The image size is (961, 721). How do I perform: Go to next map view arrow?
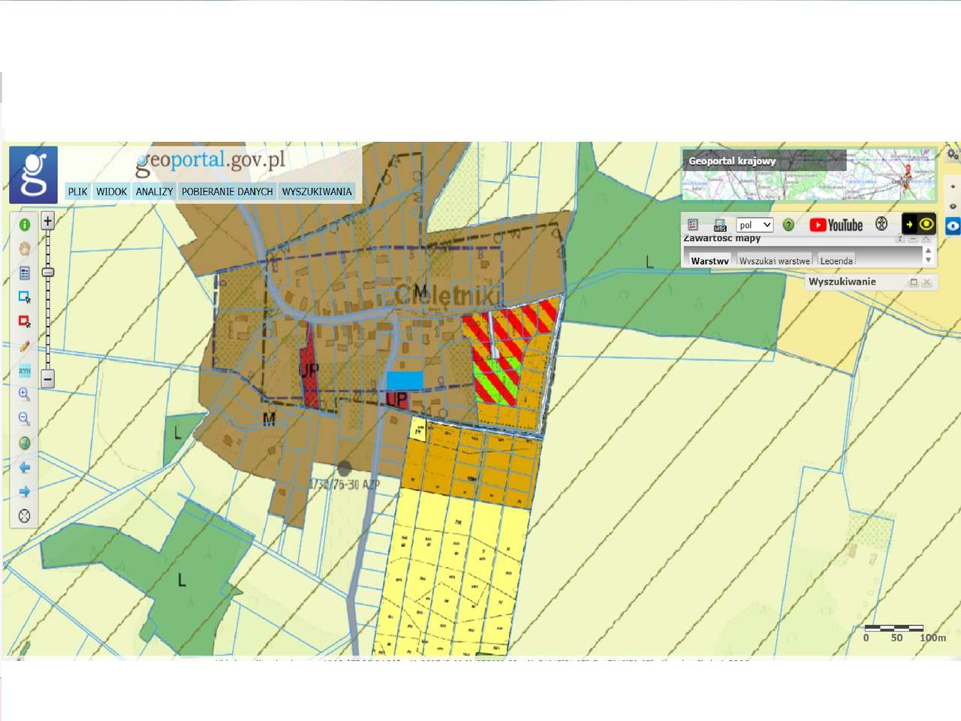coord(25,491)
